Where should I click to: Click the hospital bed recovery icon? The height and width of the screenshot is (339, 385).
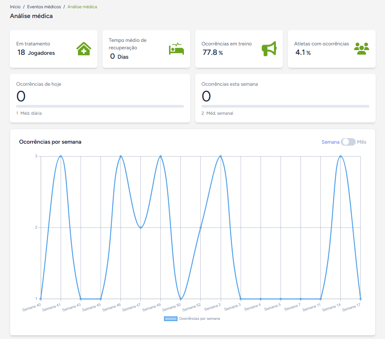[x=176, y=49]
